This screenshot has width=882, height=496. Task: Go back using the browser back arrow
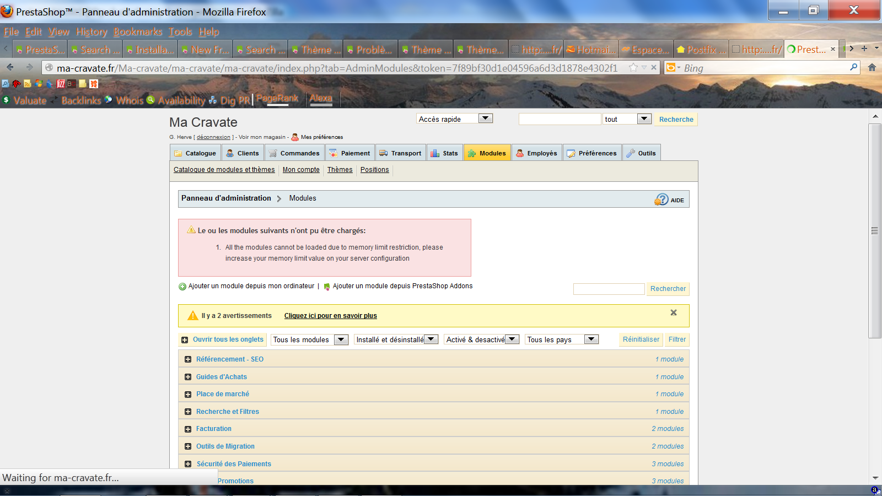(x=10, y=67)
